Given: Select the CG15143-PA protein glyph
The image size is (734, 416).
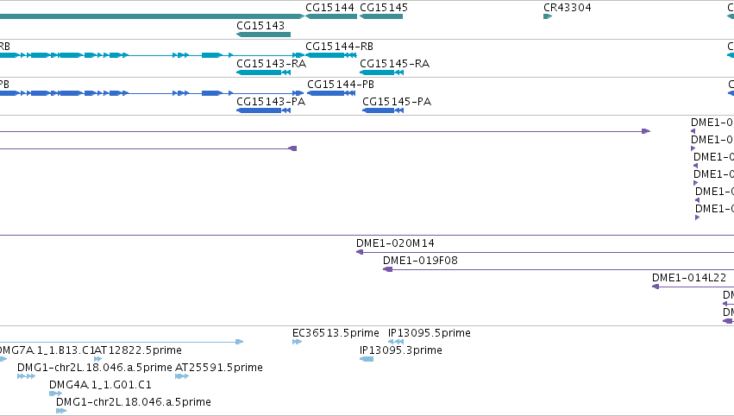Looking at the screenshot, I should point(264,110).
